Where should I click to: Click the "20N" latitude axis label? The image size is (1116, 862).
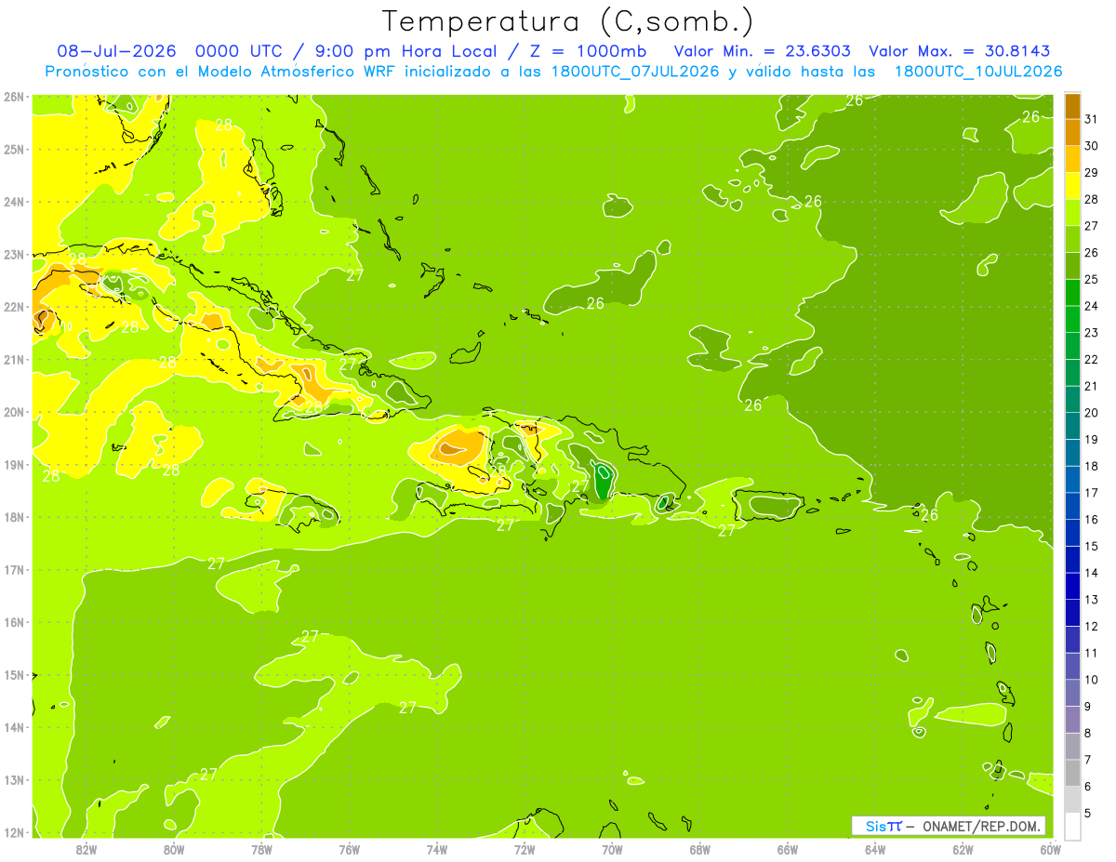click(14, 412)
